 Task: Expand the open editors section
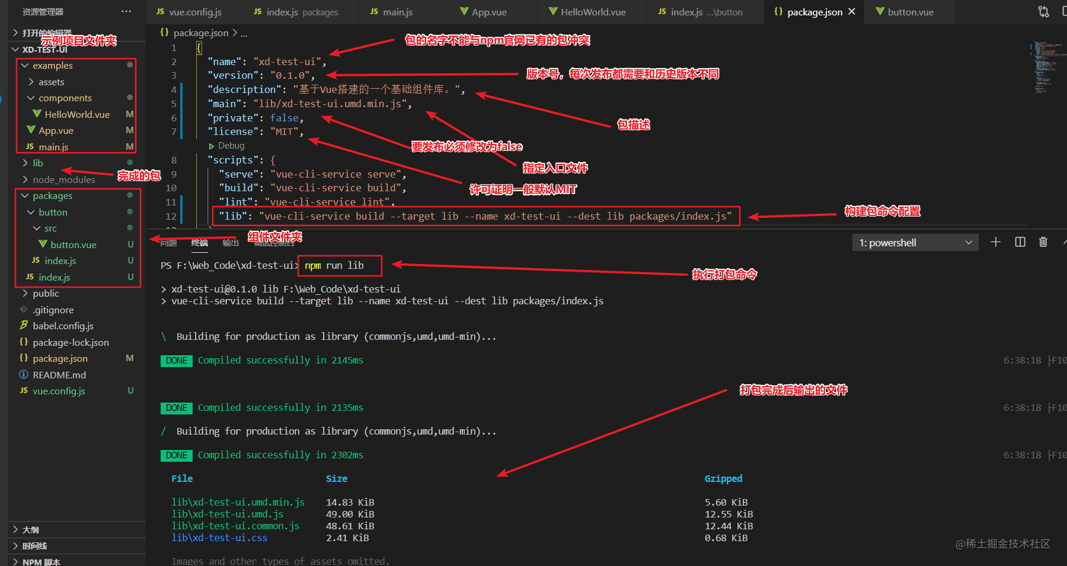click(x=77, y=33)
